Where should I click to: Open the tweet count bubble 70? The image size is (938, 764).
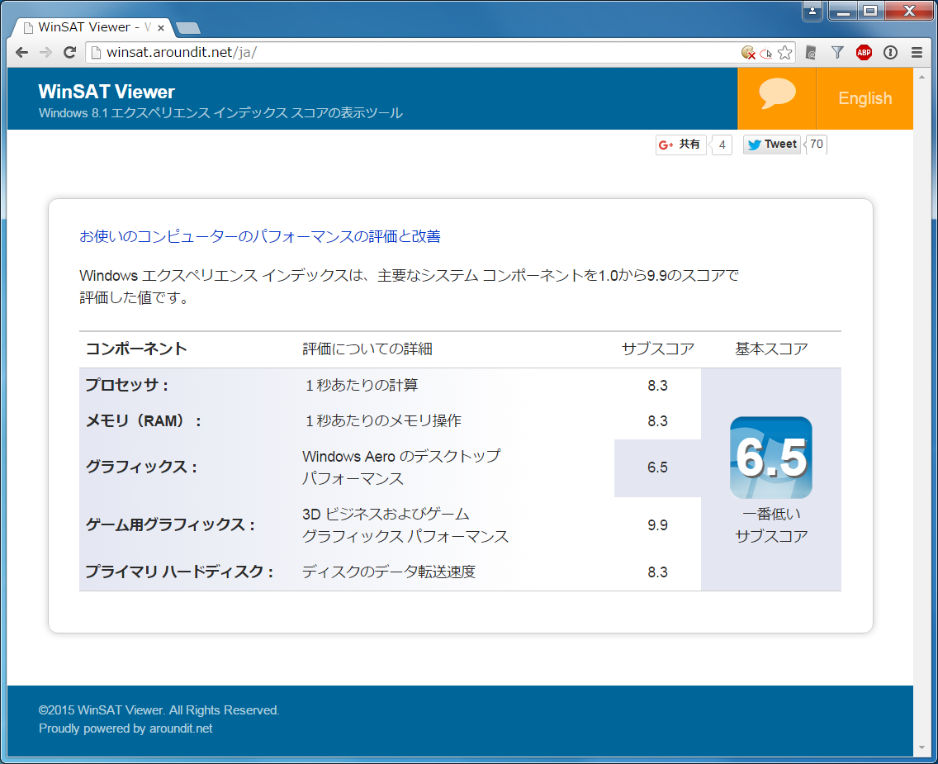(817, 145)
